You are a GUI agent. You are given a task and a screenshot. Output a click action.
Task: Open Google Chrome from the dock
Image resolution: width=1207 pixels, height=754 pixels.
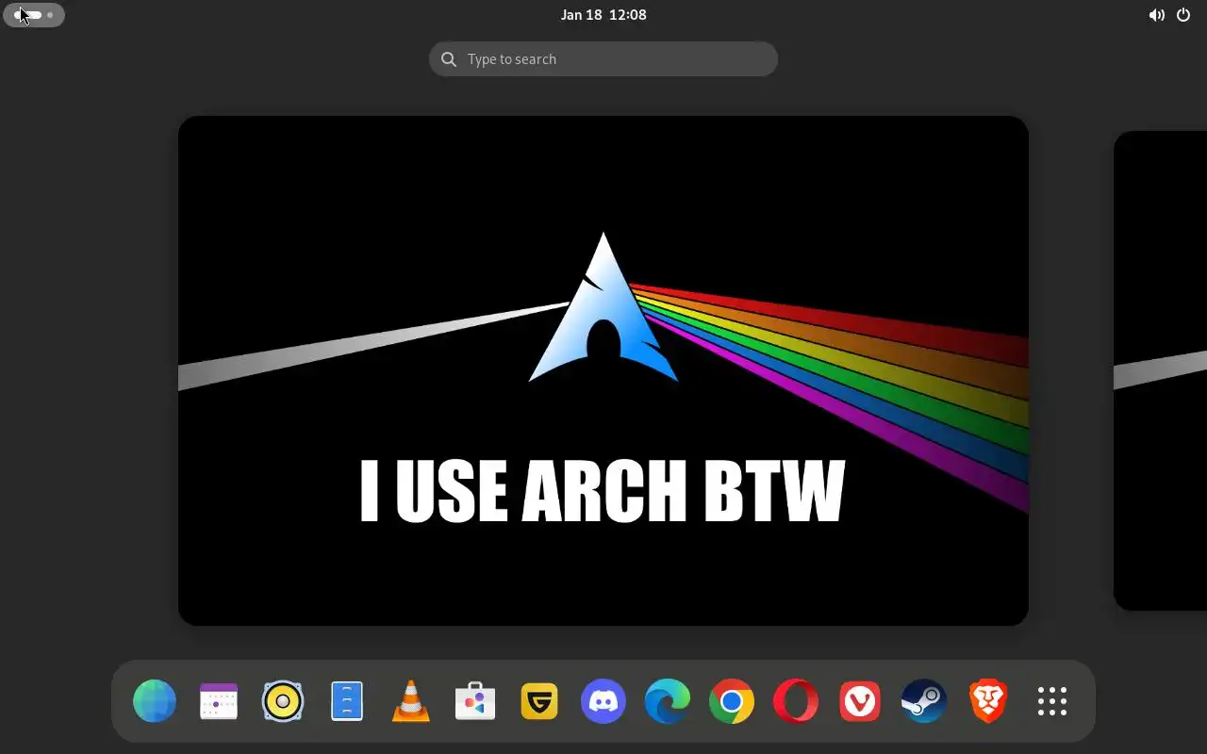pyautogui.click(x=732, y=701)
